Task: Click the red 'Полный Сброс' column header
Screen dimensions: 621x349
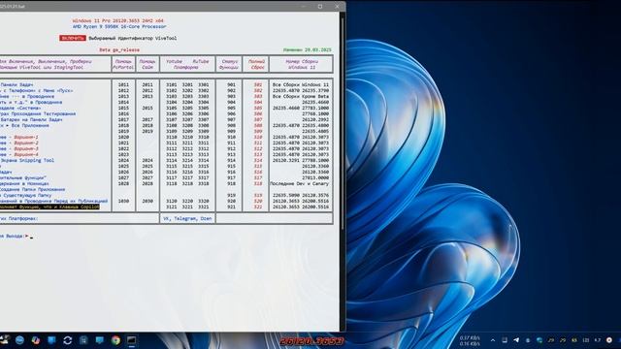Action: point(256,65)
